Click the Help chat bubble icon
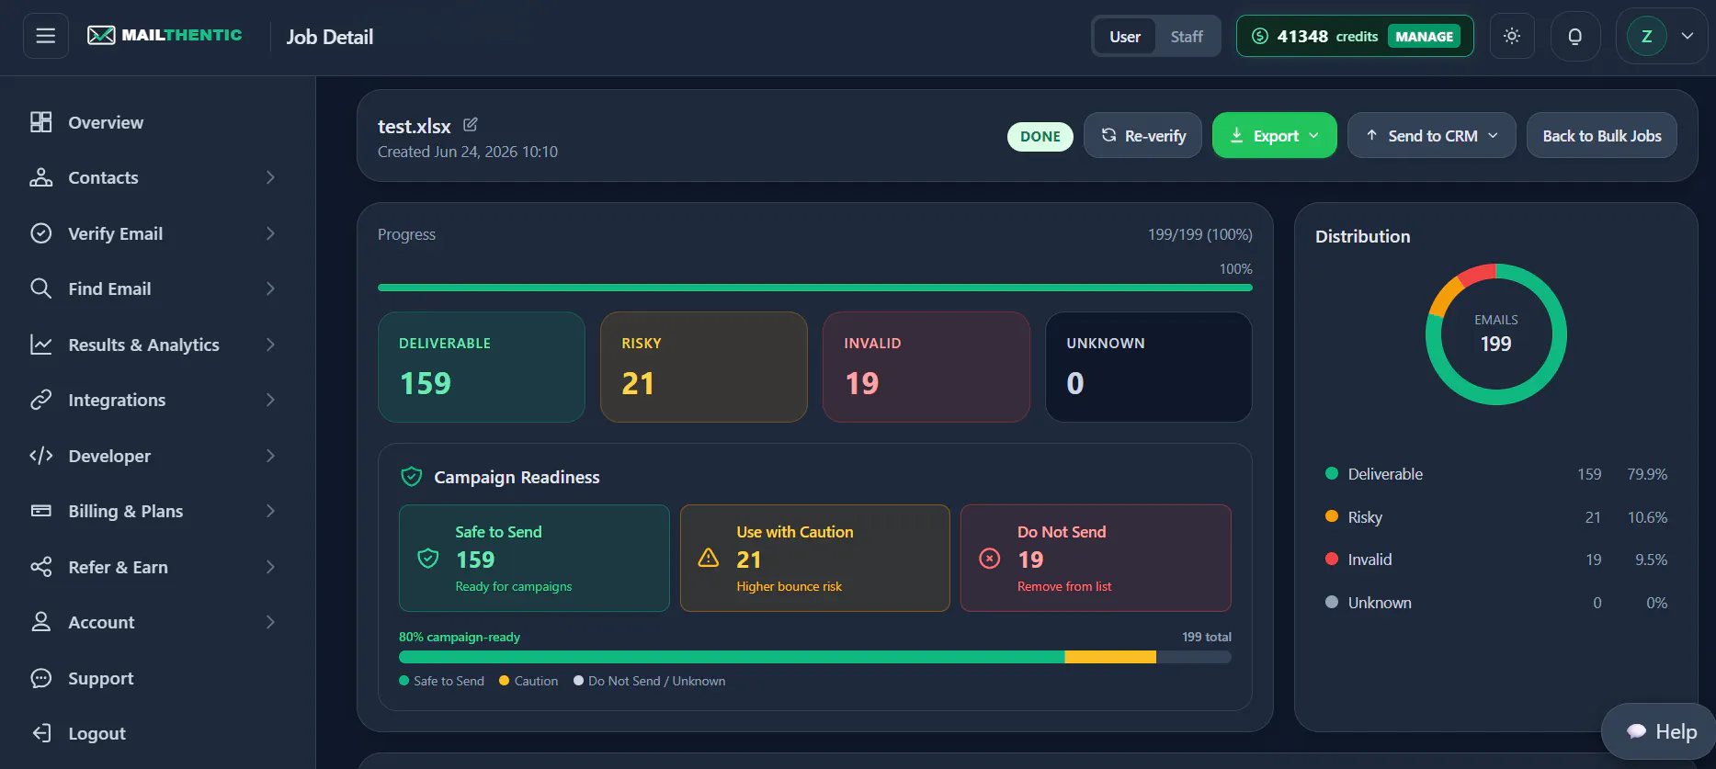Viewport: 1716px width, 769px height. coord(1636,731)
